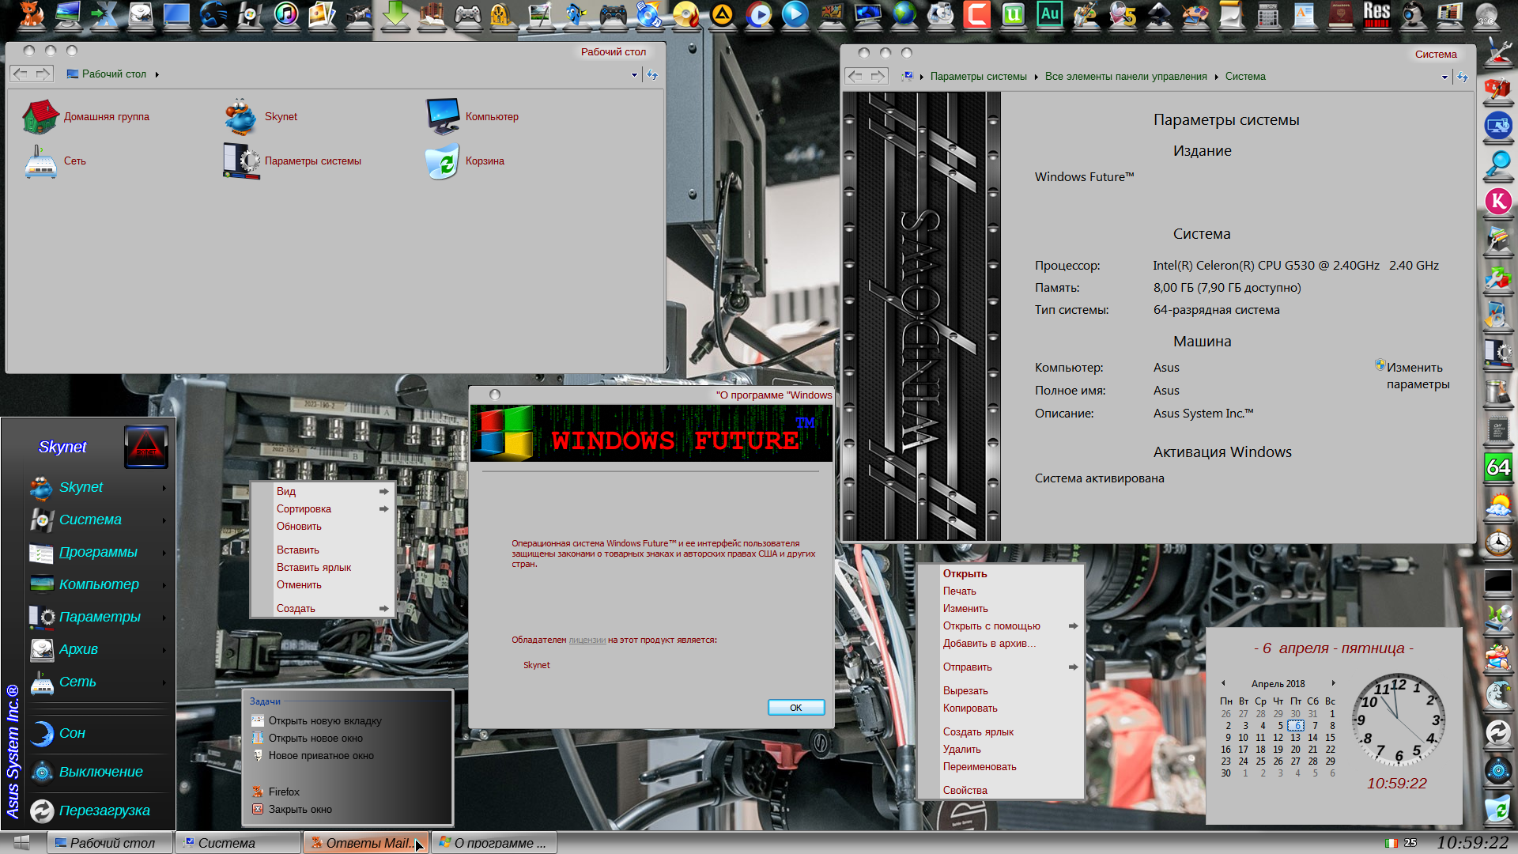Choose Обновить in desktop context menu
The height and width of the screenshot is (854, 1518).
coord(299,526)
